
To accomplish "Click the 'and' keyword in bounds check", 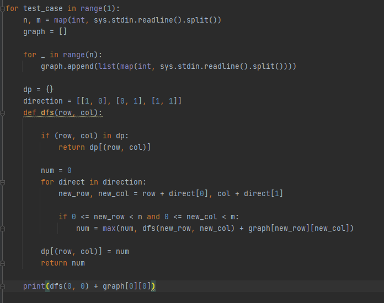I will click(x=153, y=217).
